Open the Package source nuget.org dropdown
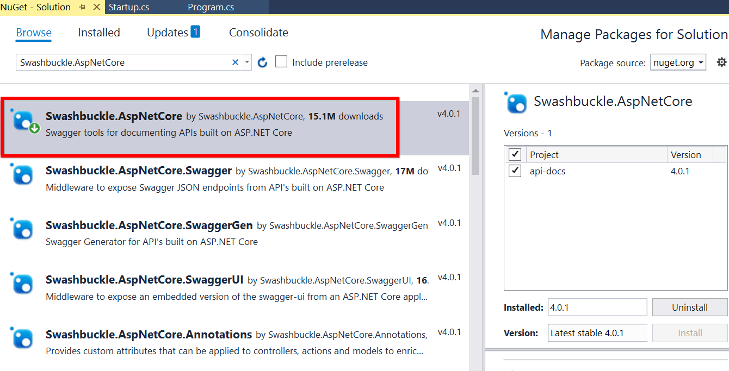This screenshot has height=371, width=729. (x=678, y=62)
